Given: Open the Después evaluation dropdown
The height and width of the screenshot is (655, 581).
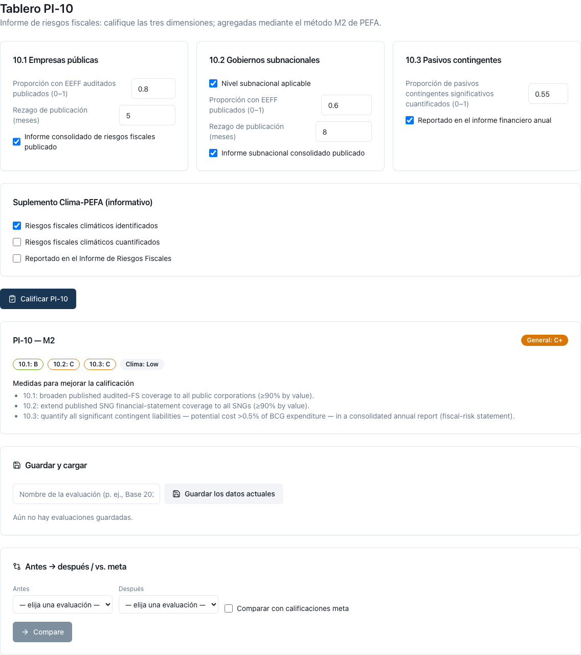Looking at the screenshot, I should pos(168,604).
